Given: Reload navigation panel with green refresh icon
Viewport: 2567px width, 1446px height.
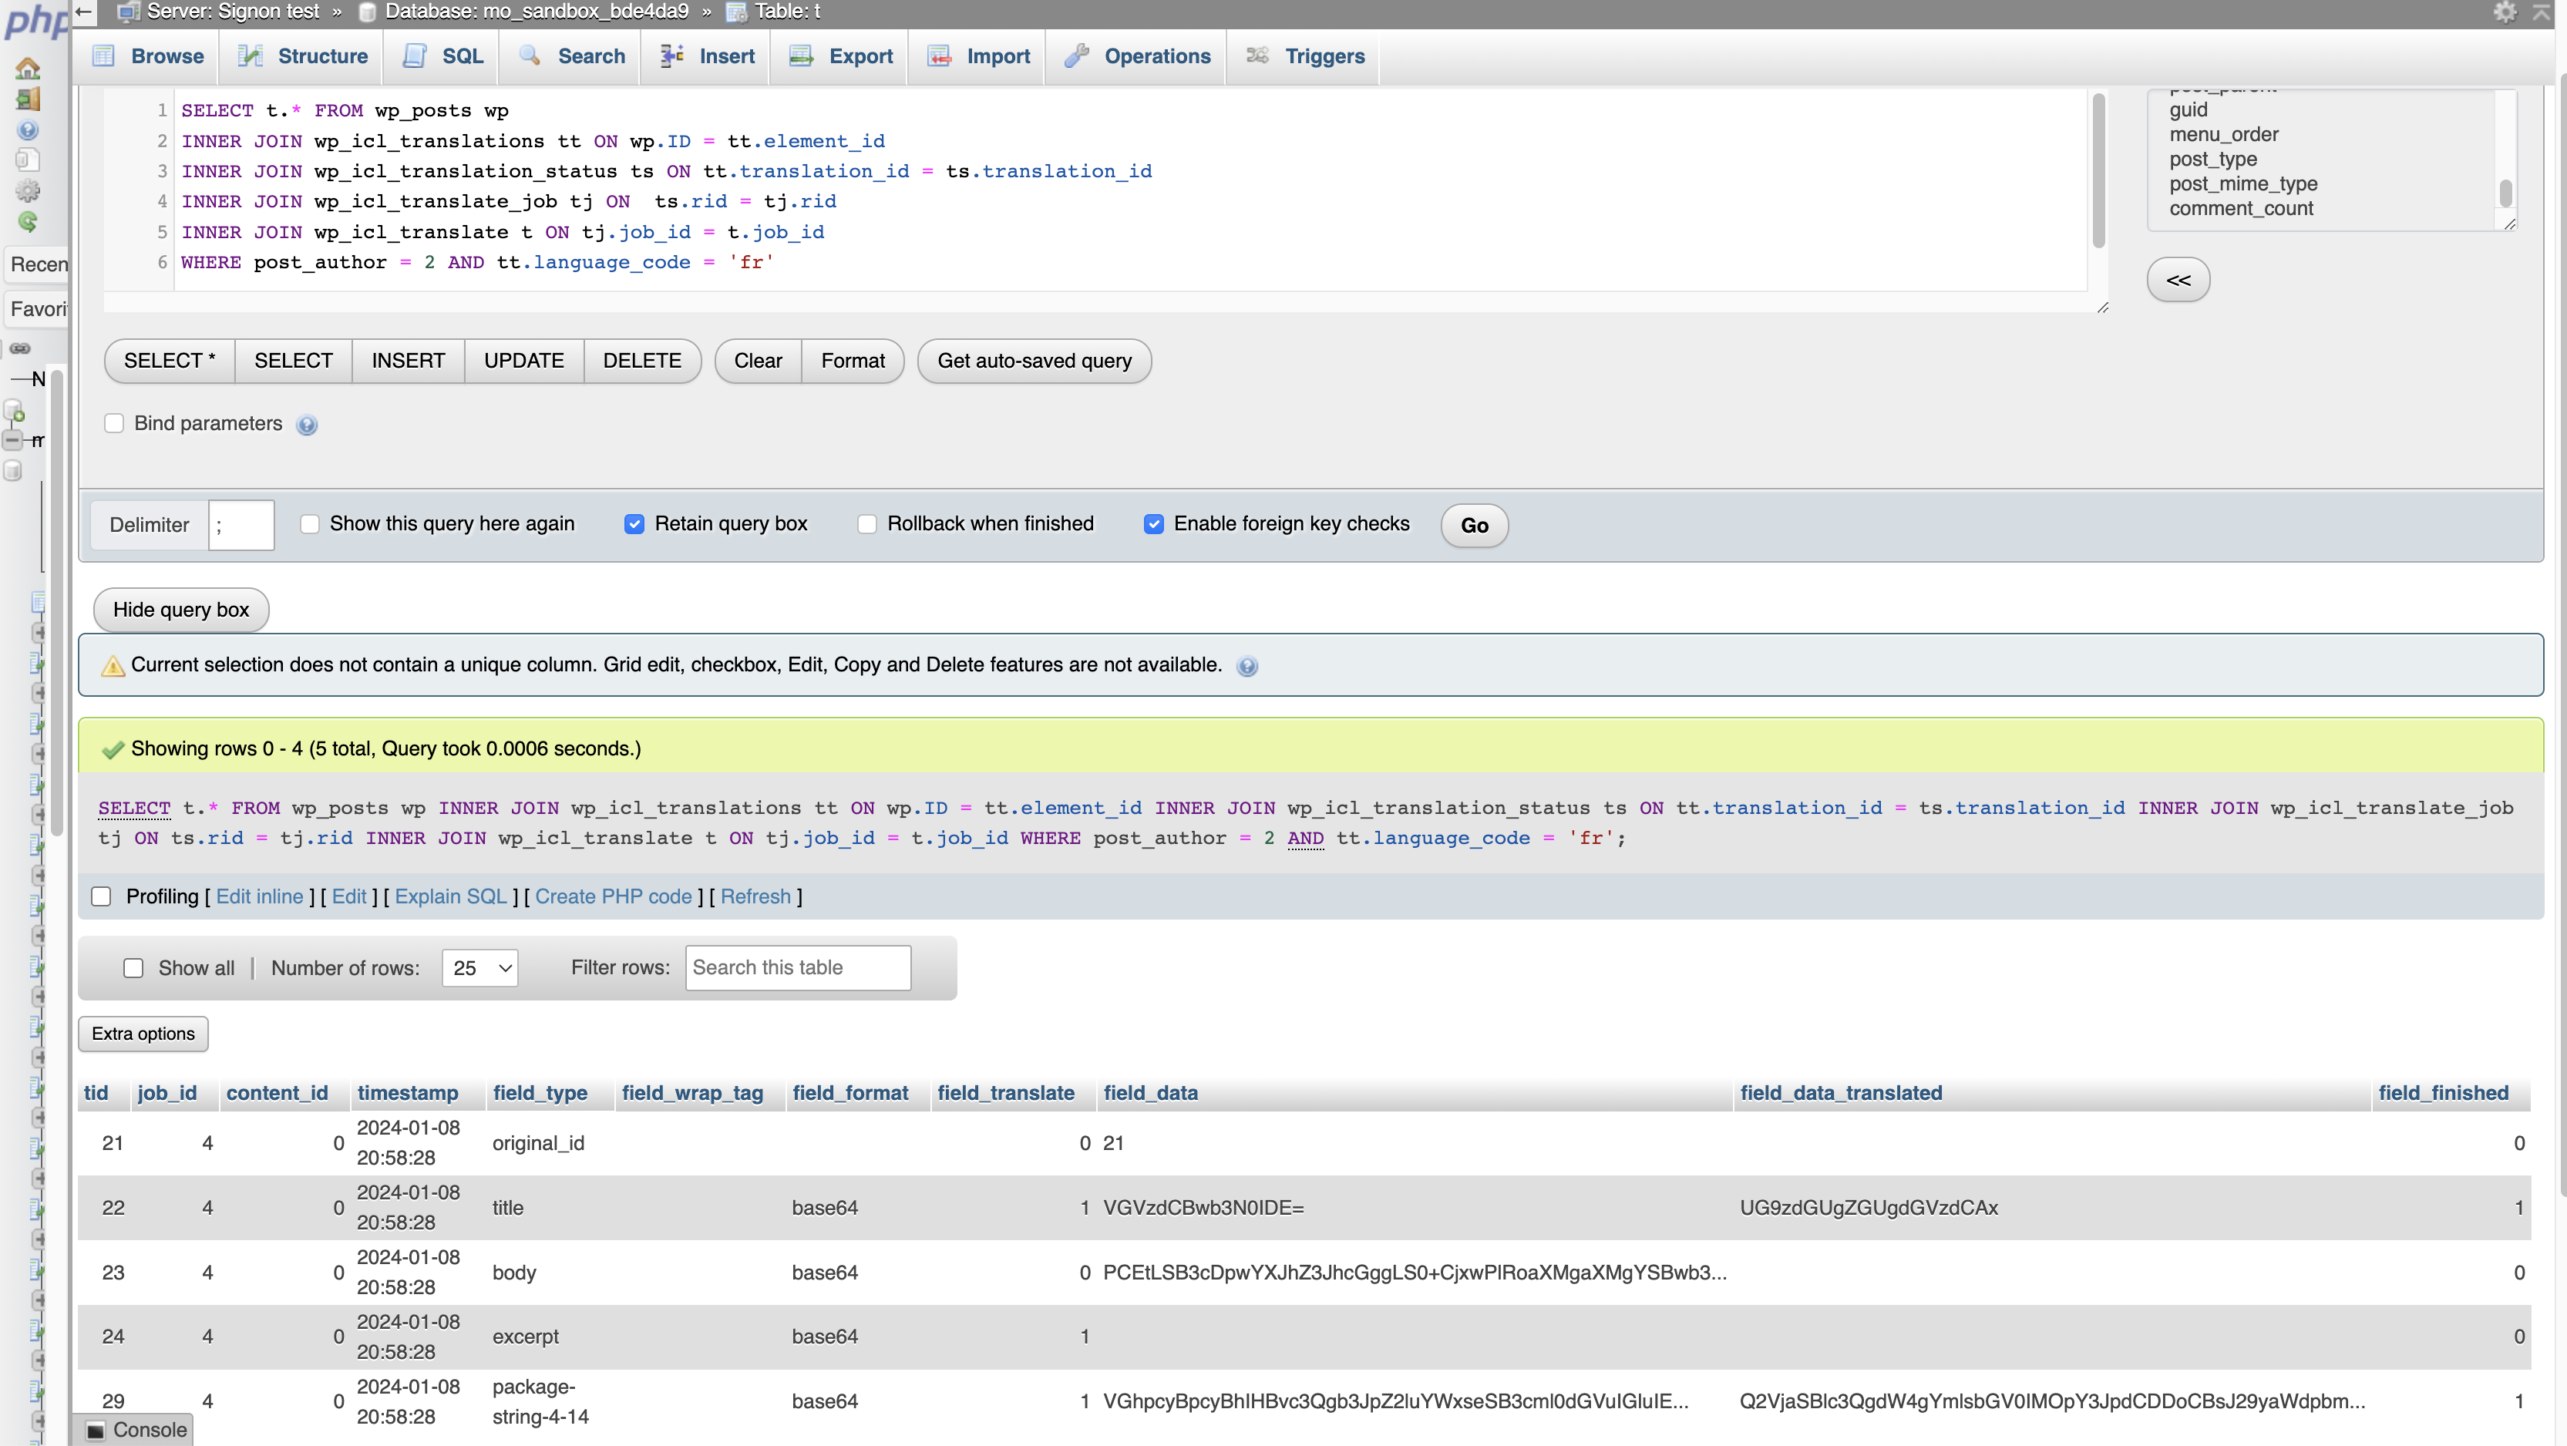Looking at the screenshot, I should (28, 221).
